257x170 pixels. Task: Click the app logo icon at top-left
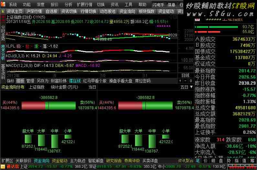(3, 4)
